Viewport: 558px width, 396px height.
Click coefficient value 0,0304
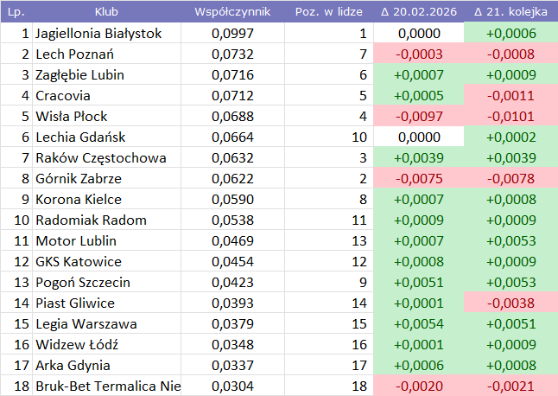tap(232, 386)
